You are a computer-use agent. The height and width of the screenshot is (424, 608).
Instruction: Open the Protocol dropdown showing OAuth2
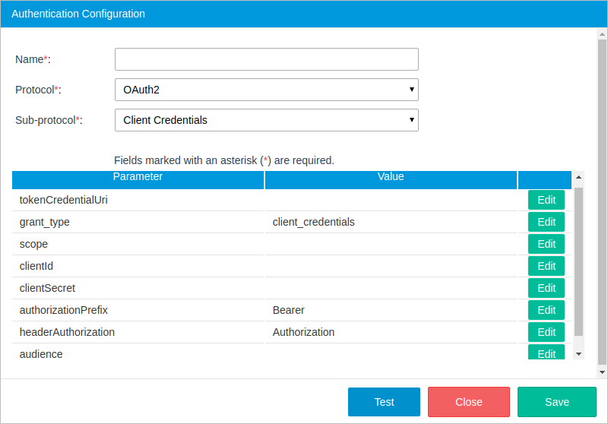[266, 90]
